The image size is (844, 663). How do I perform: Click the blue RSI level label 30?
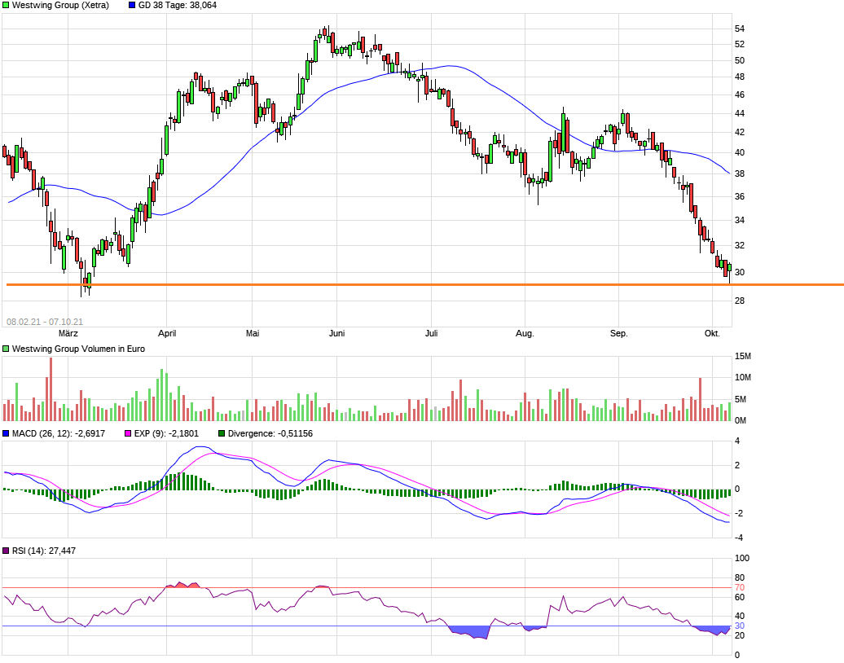click(740, 626)
